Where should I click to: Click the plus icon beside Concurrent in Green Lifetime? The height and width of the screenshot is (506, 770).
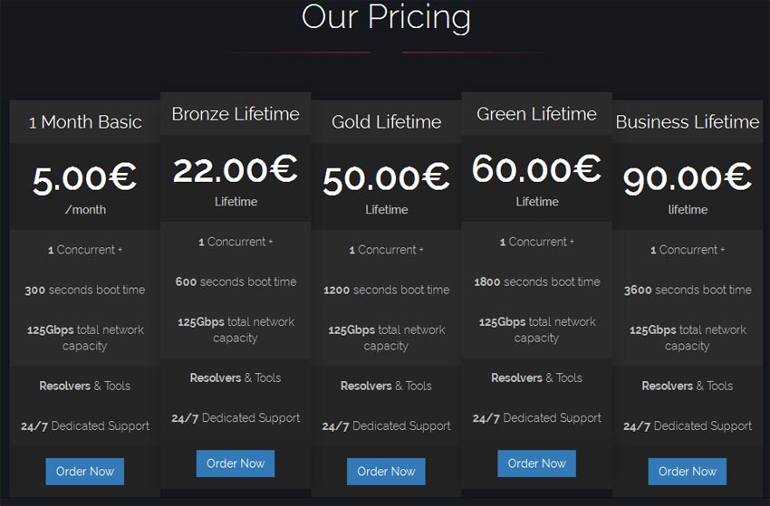pos(572,242)
